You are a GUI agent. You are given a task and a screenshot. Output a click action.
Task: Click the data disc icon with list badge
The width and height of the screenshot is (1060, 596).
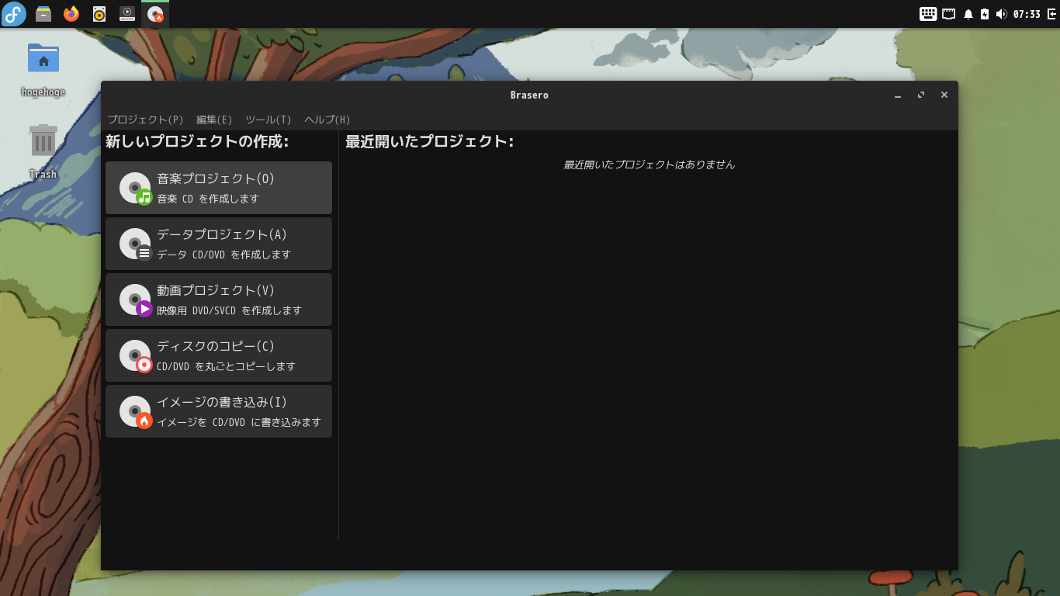[135, 244]
